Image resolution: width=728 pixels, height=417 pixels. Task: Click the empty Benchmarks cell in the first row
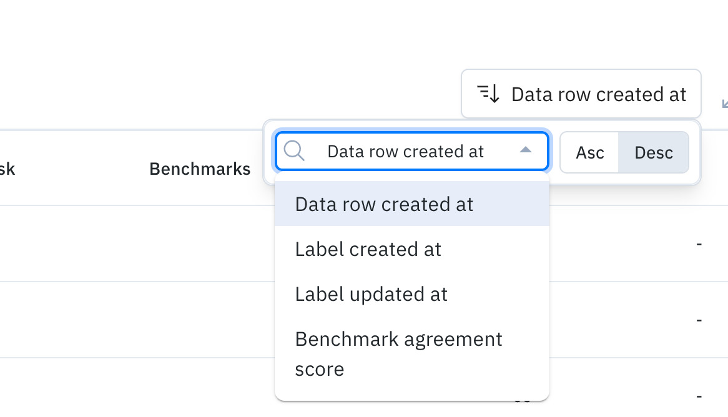(x=200, y=243)
